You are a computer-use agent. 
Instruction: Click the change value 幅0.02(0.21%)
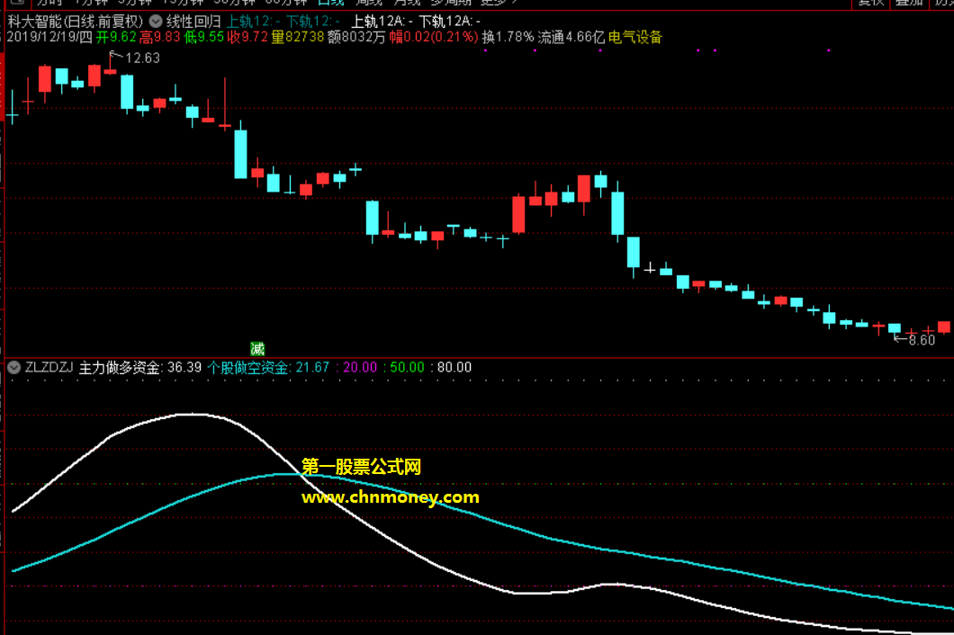tap(433, 37)
